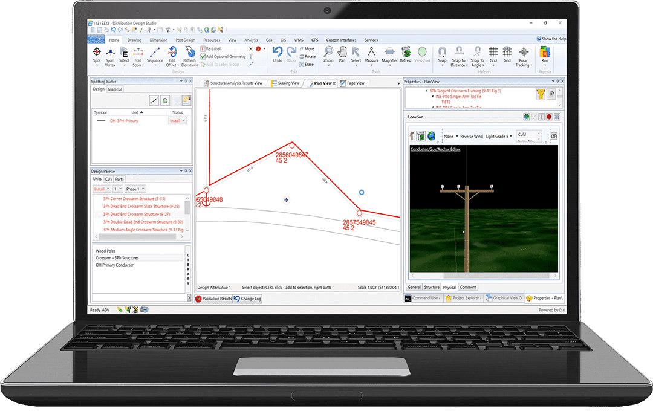Screen dimensions: 653x417
Task: Click the Rotate tool
Action: click(307, 57)
